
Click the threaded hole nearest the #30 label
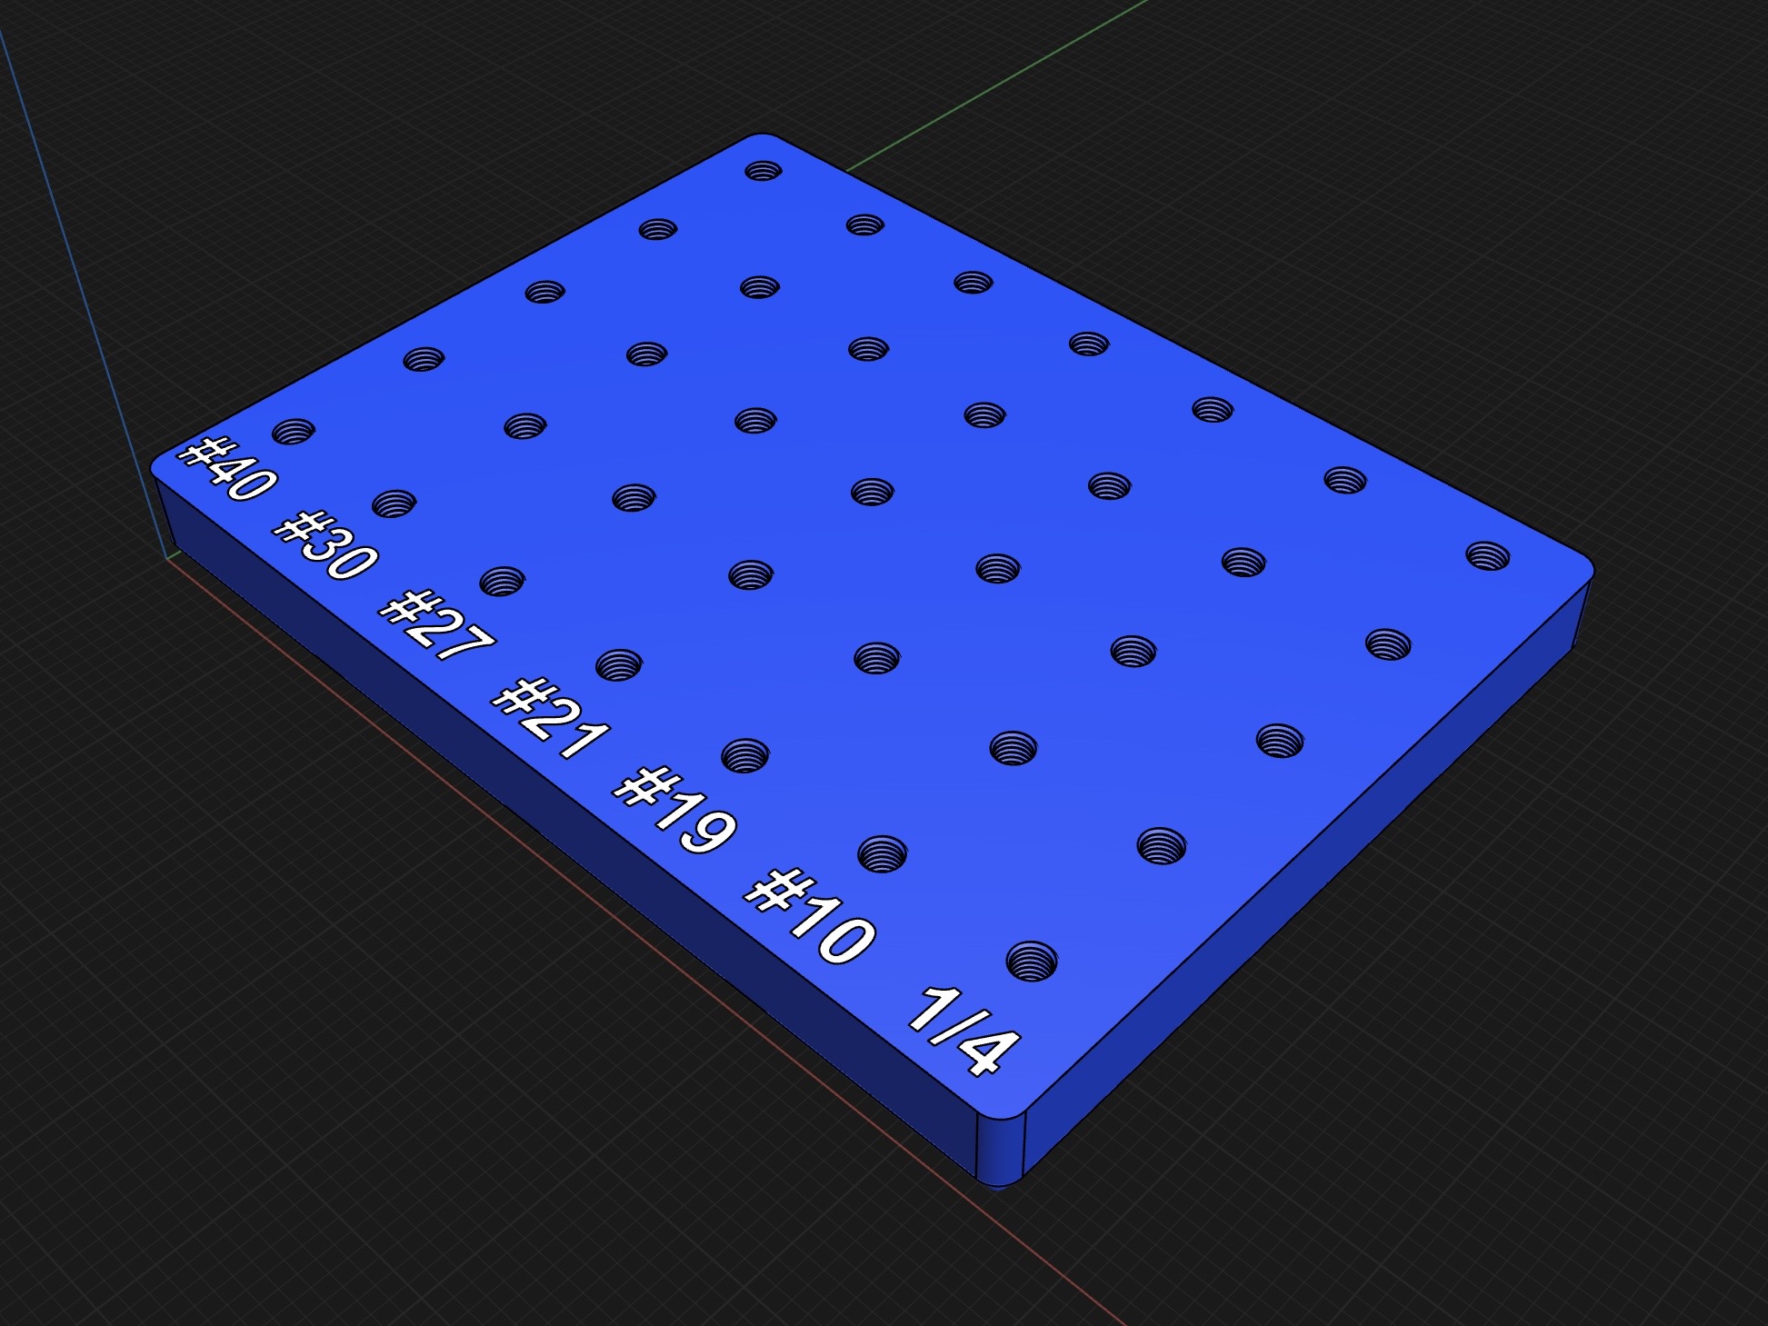(x=394, y=503)
